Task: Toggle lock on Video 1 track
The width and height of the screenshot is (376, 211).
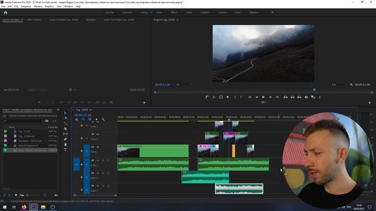Action: pos(82,151)
